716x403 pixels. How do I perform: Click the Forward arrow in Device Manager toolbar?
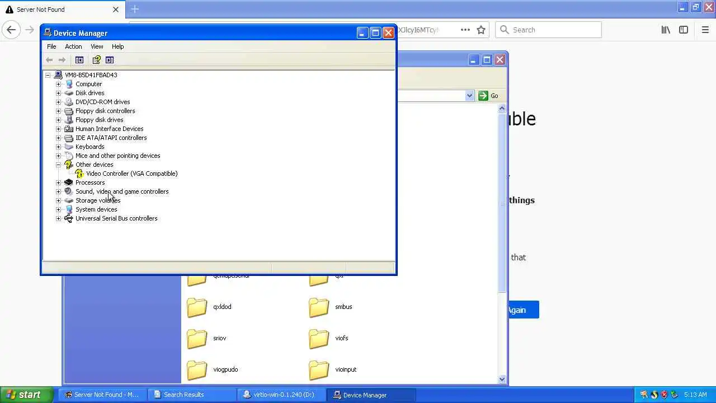coord(62,60)
